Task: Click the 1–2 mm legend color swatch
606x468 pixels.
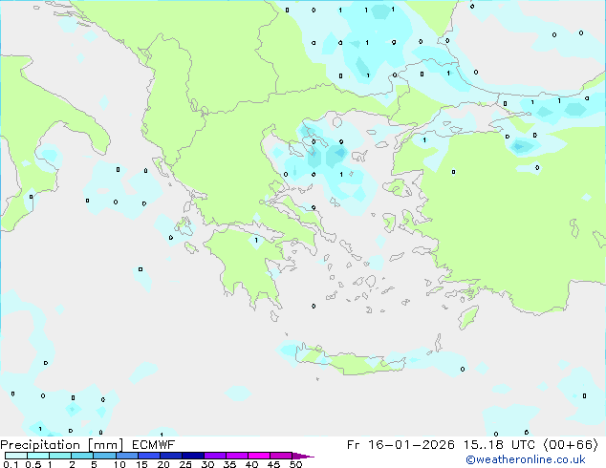Action: tap(60, 456)
